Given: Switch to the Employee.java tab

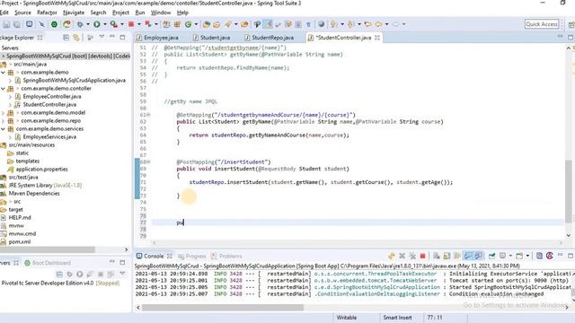Looking at the screenshot, I should 161,38.
